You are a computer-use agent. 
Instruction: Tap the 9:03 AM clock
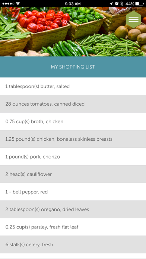click(x=73, y=4)
